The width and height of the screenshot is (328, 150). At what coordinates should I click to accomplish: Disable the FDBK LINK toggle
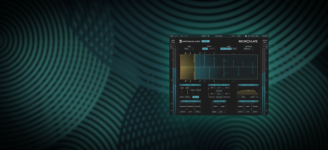tap(195, 97)
